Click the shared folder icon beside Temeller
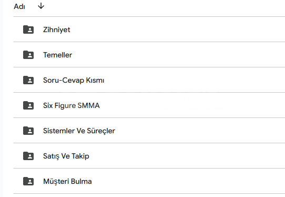 coord(28,55)
